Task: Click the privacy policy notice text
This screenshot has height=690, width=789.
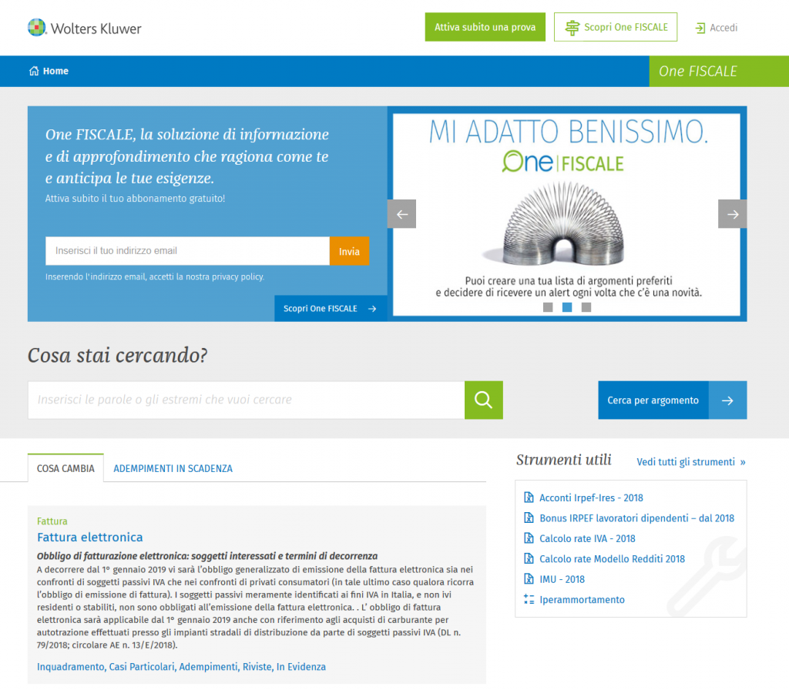Action: click(155, 276)
